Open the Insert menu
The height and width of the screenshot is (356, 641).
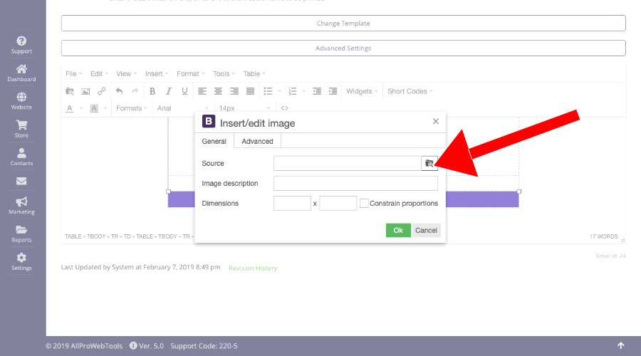[x=157, y=73]
